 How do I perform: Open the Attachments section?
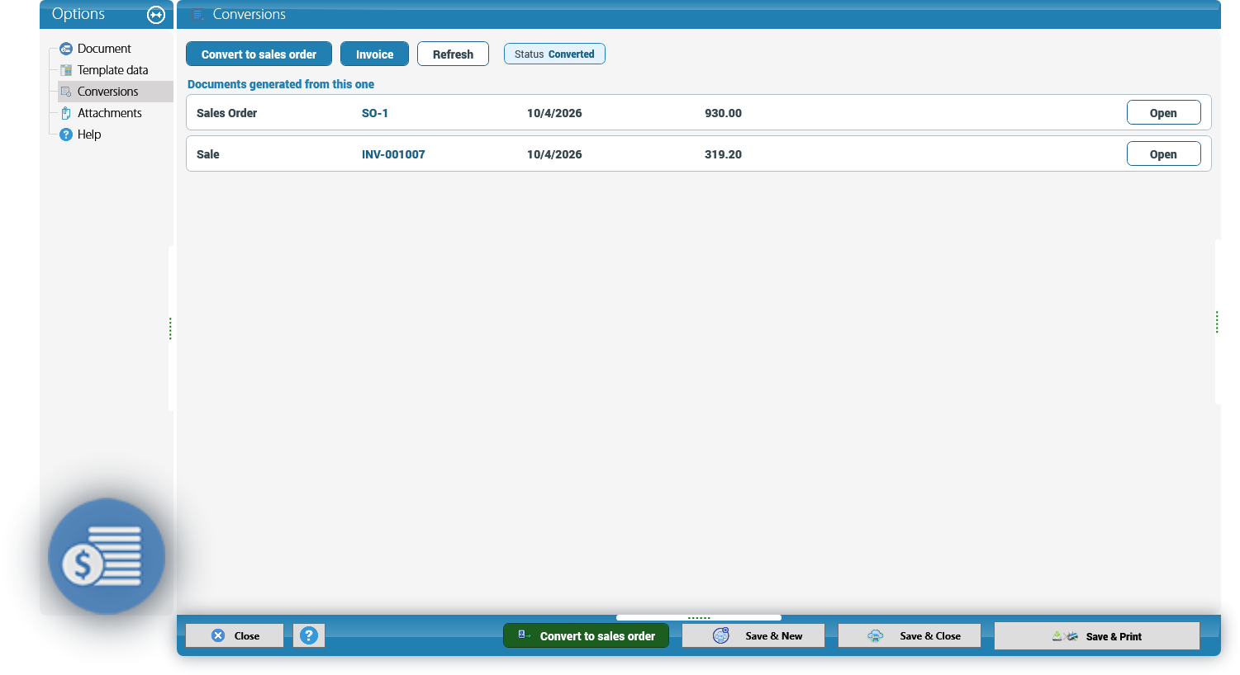tap(110, 113)
